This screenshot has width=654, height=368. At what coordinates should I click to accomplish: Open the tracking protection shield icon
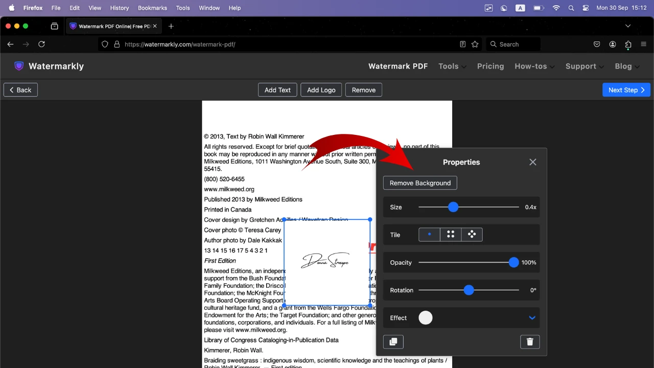105,44
